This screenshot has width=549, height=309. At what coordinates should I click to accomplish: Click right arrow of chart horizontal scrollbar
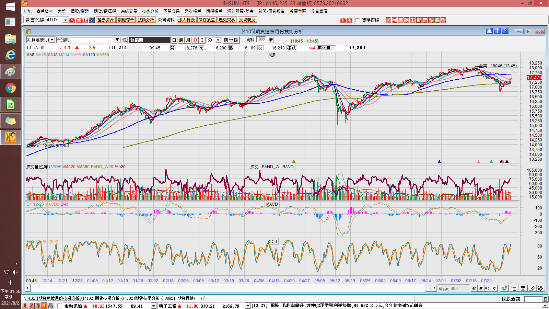coord(434,288)
